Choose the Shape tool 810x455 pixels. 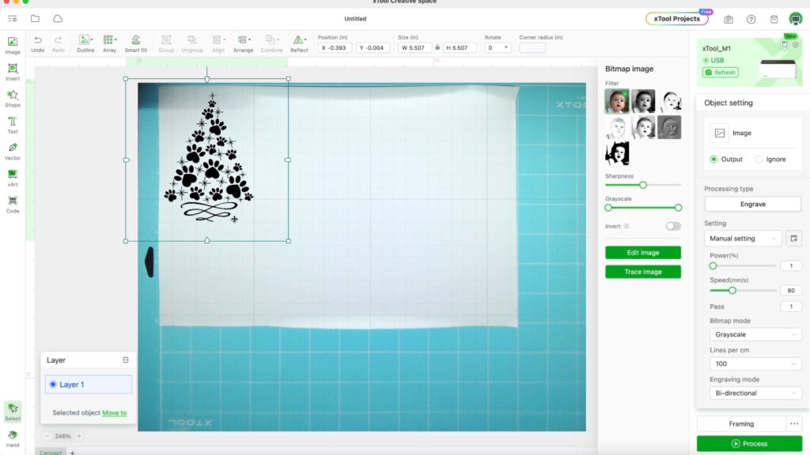click(x=13, y=98)
